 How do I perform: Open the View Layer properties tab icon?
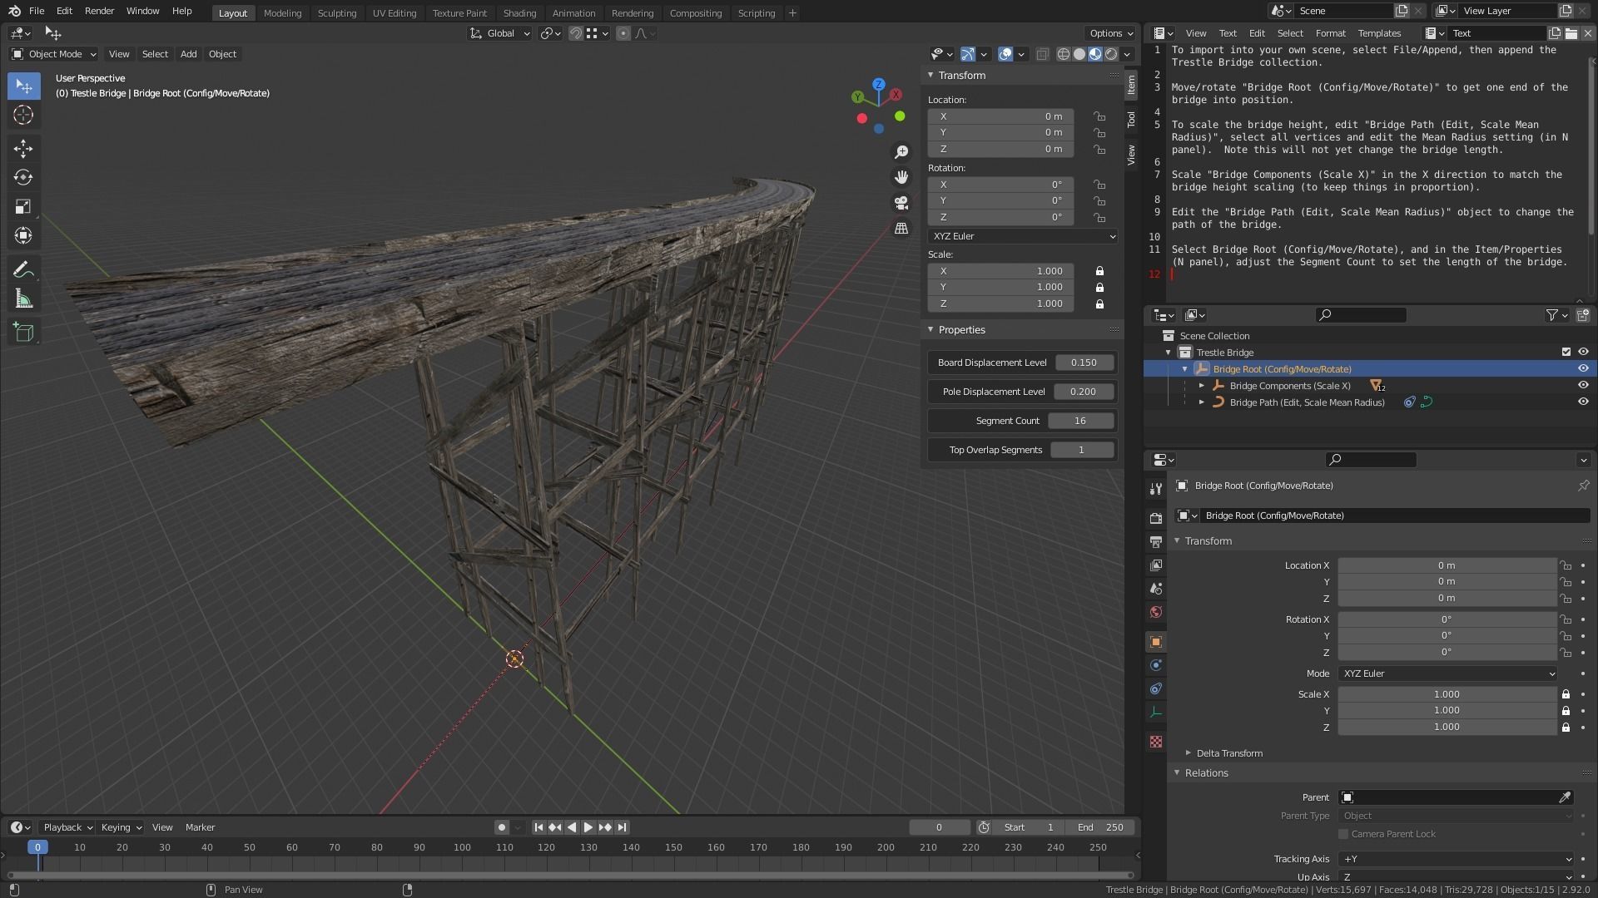coord(1155,565)
